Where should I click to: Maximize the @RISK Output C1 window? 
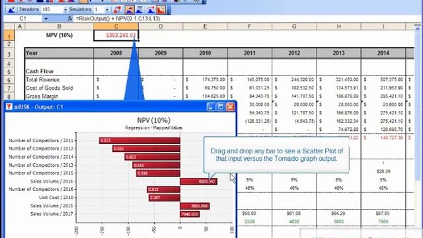click(x=220, y=107)
